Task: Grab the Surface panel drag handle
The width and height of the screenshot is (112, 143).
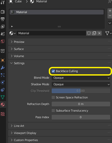Action: [x=109, y=49]
